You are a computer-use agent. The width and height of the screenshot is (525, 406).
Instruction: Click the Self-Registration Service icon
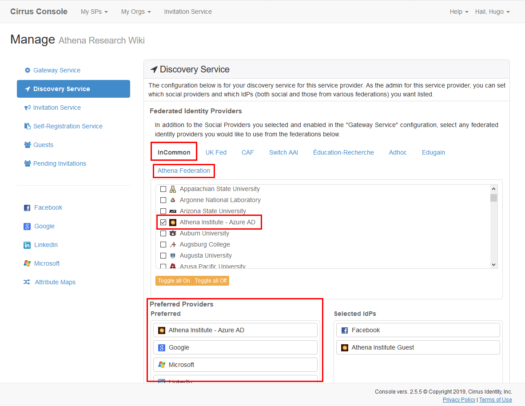tap(28, 126)
